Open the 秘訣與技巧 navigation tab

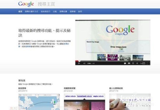45,12
